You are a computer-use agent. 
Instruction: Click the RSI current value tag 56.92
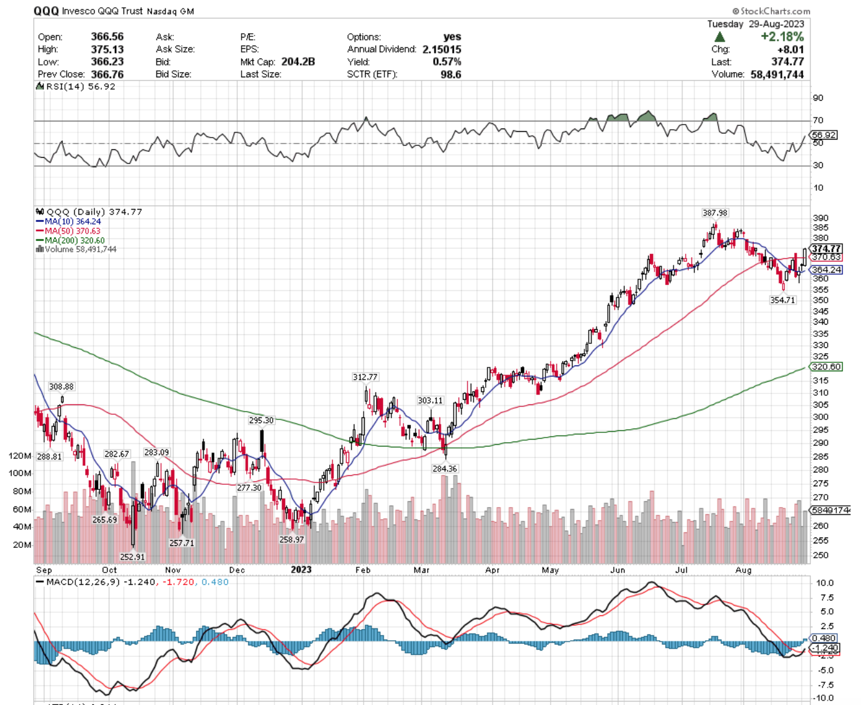pos(824,135)
